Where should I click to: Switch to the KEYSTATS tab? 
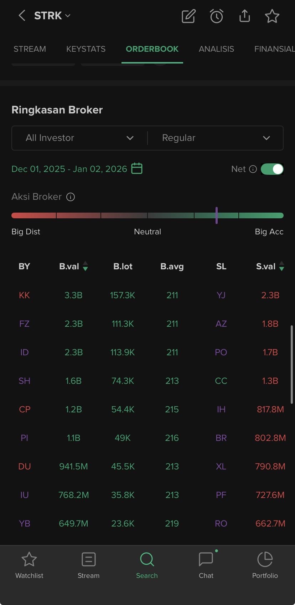point(86,49)
